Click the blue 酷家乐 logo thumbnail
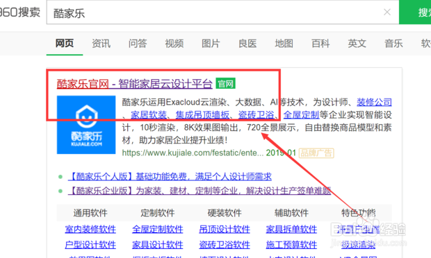This screenshot has width=431, height=258. click(x=86, y=125)
